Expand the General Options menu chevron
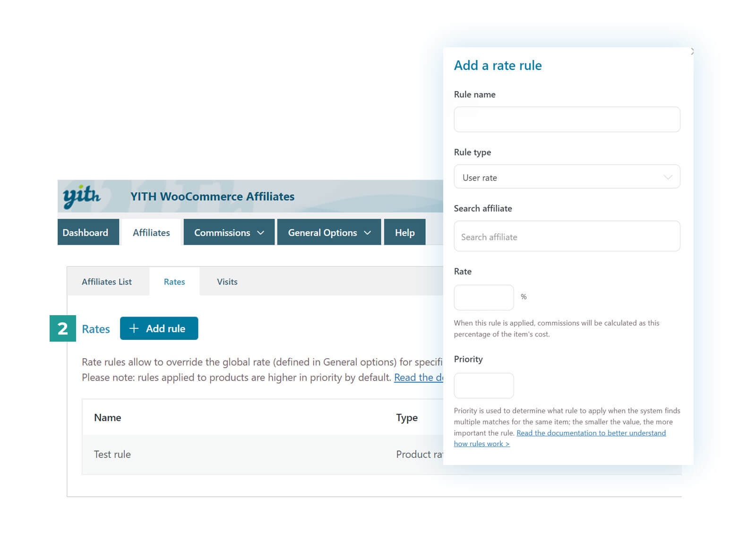The image size is (756, 542). coord(367,232)
